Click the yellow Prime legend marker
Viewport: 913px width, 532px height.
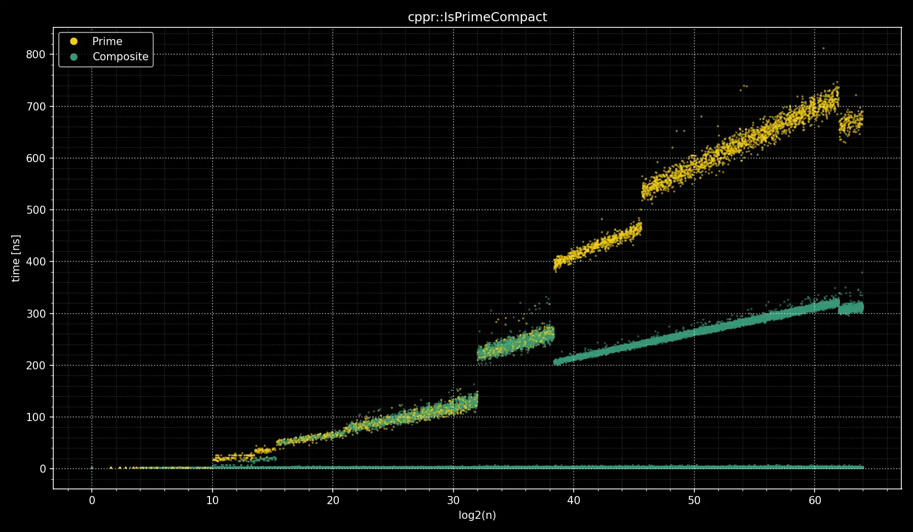74,42
